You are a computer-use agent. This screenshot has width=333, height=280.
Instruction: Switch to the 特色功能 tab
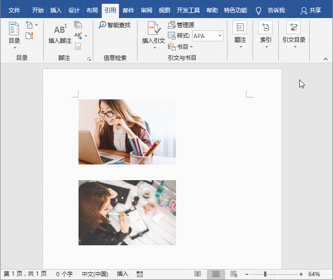pos(235,10)
